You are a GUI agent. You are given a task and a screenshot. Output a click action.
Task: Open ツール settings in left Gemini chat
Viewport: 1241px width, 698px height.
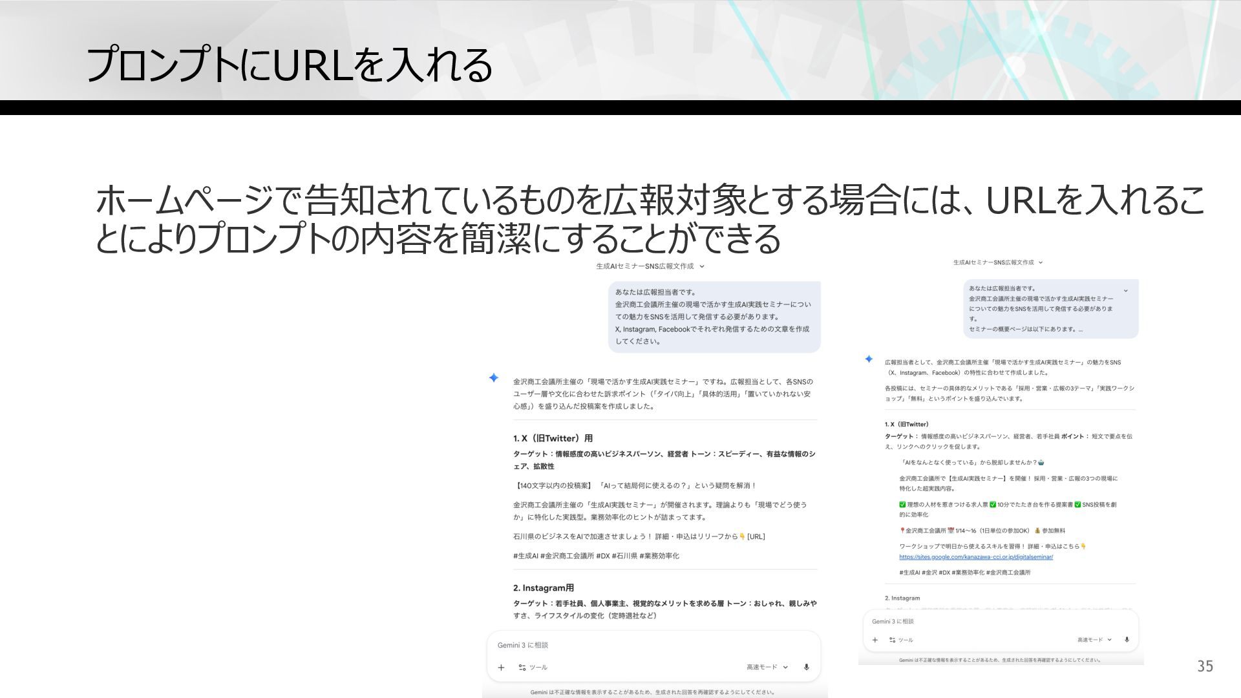click(x=533, y=668)
